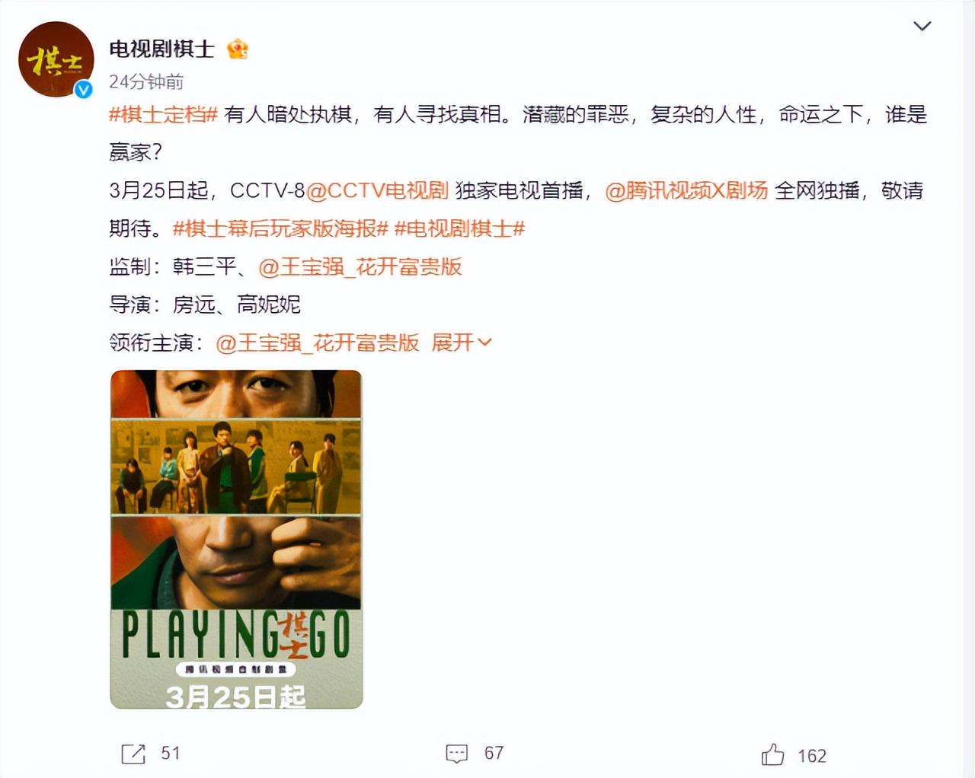Open the @腾讯视频X剧场 mention link

686,190
